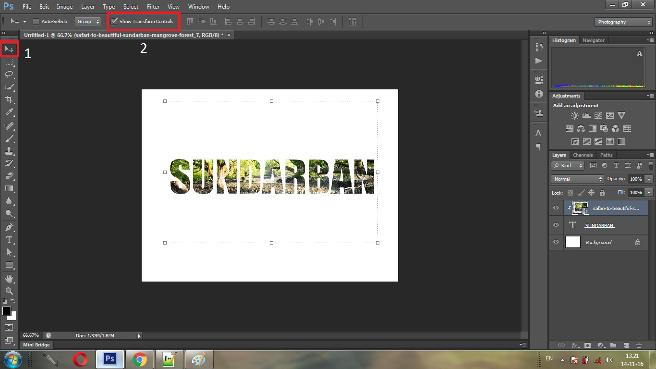Enable the Auto-Select checkbox
Image resolution: width=656 pixels, height=369 pixels.
[x=36, y=22]
